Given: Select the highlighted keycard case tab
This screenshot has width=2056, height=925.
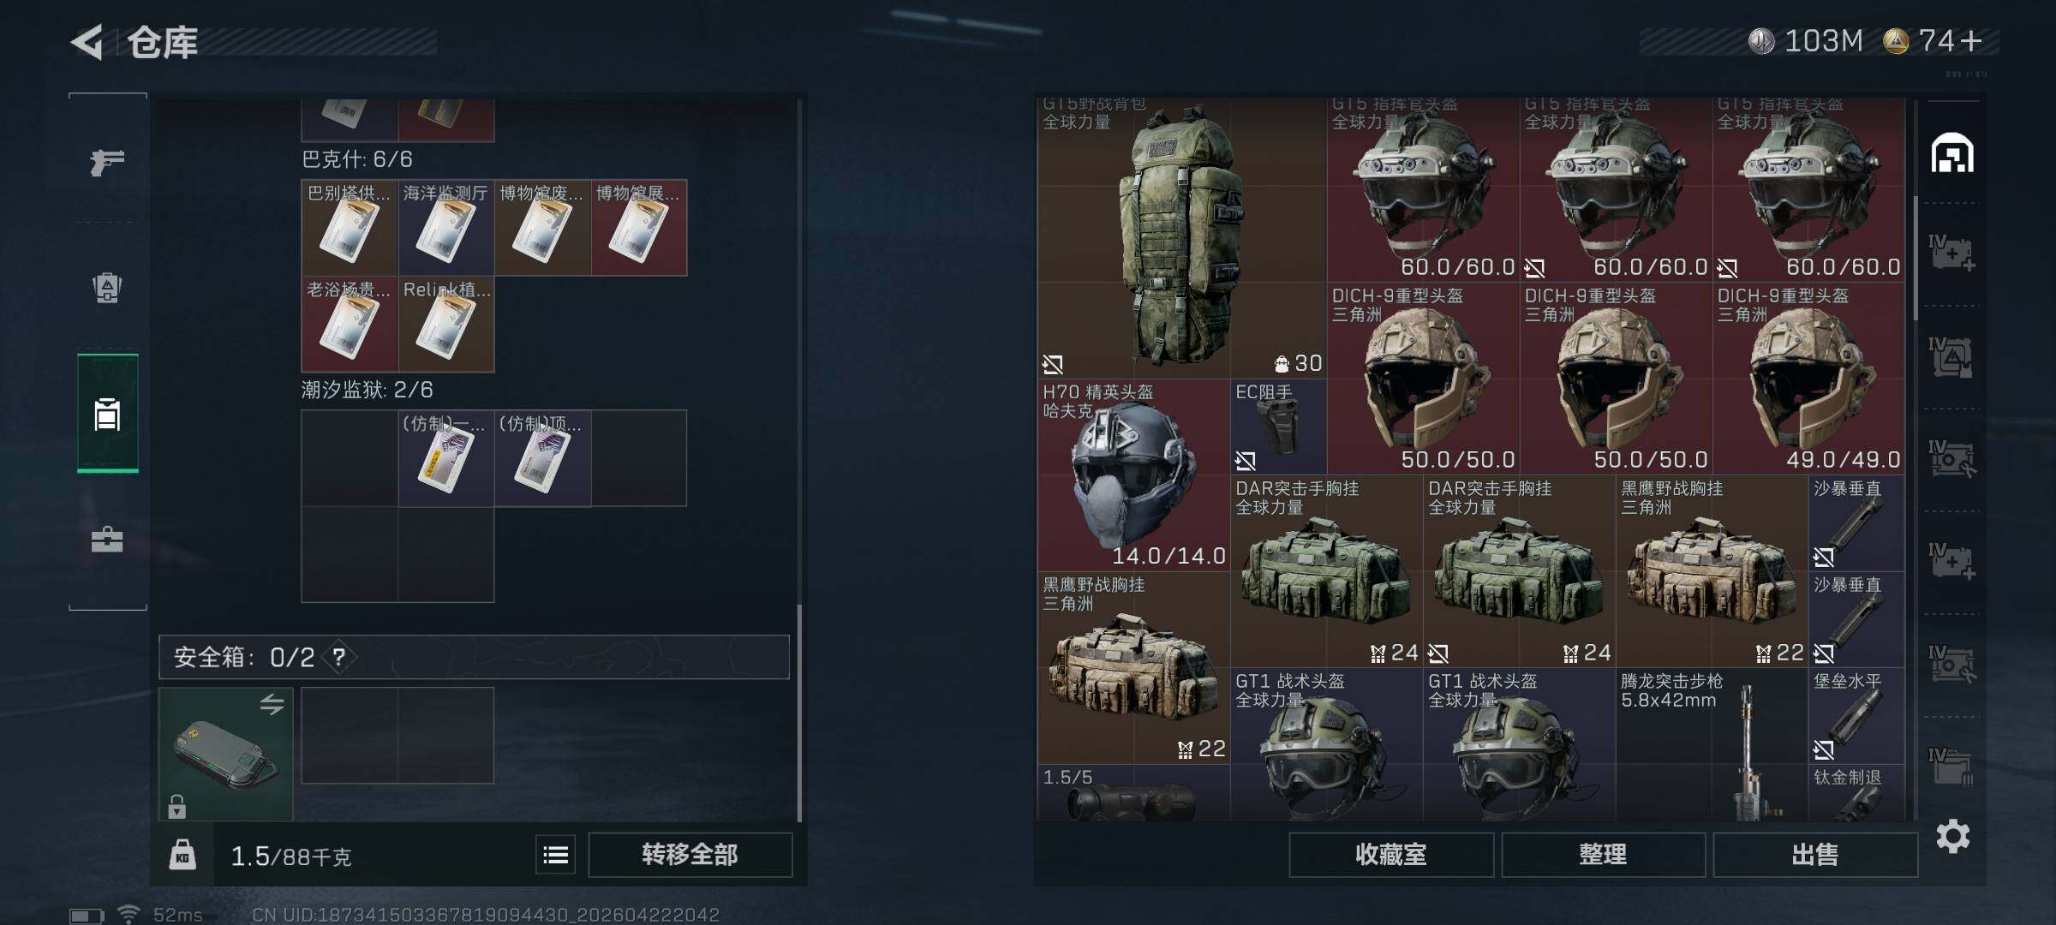Looking at the screenshot, I should click(x=107, y=413).
